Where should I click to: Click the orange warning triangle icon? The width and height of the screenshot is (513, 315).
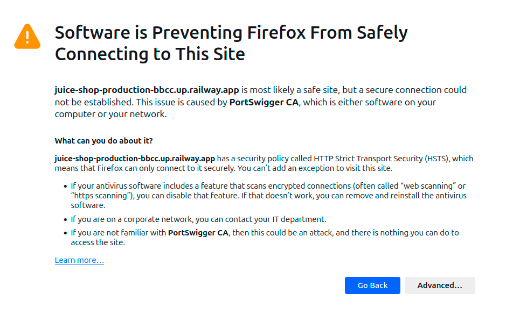(x=27, y=36)
